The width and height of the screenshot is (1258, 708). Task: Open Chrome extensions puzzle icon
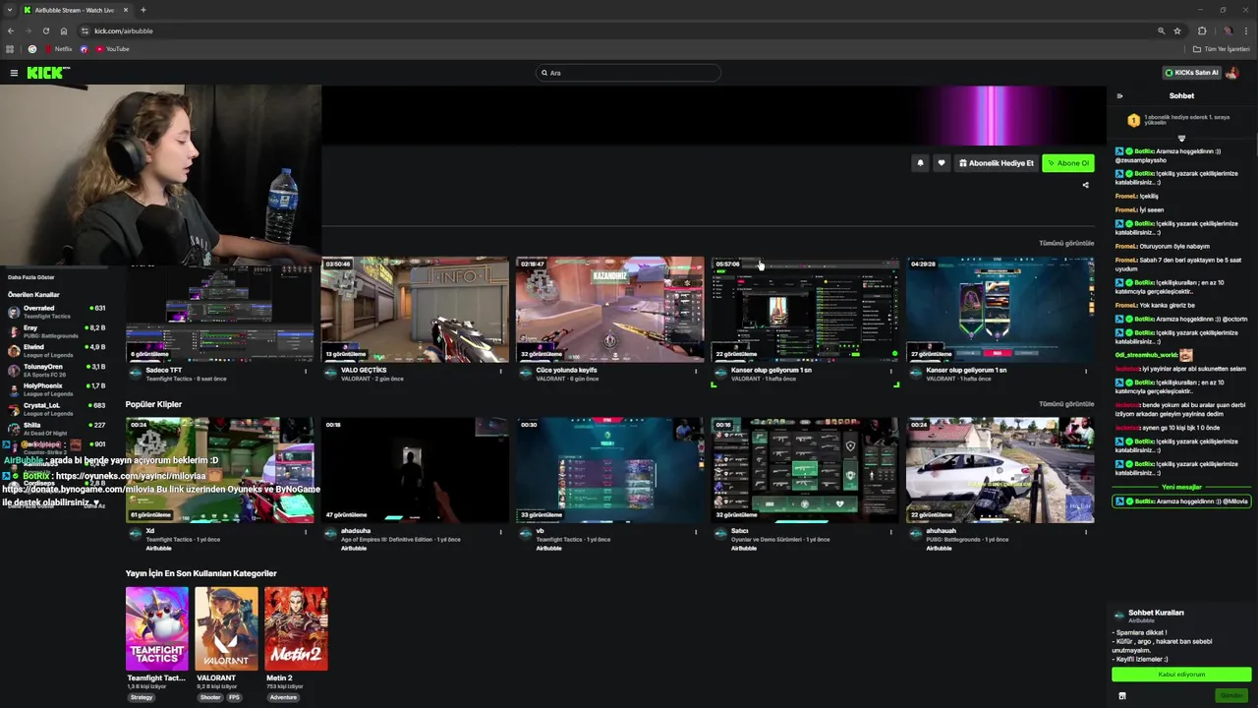[x=1202, y=30]
